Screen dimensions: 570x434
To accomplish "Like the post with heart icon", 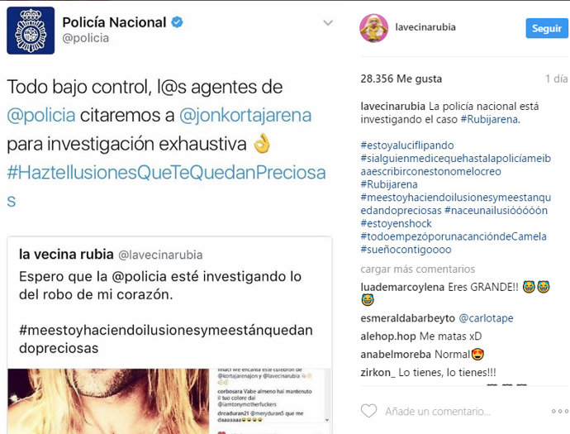I will (x=368, y=411).
